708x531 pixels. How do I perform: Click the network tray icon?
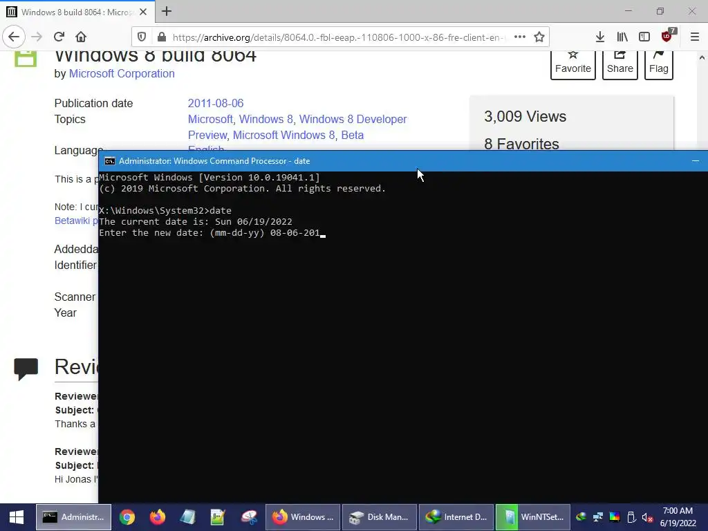598,517
